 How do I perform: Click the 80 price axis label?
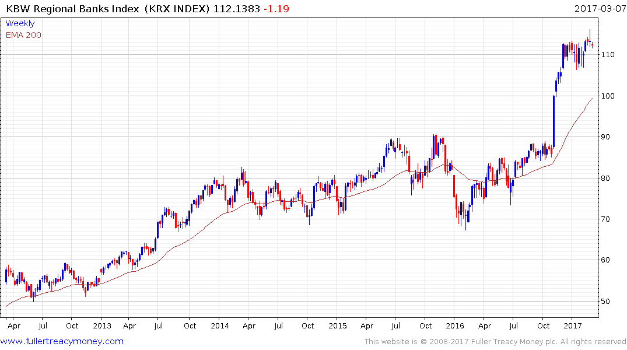point(606,178)
